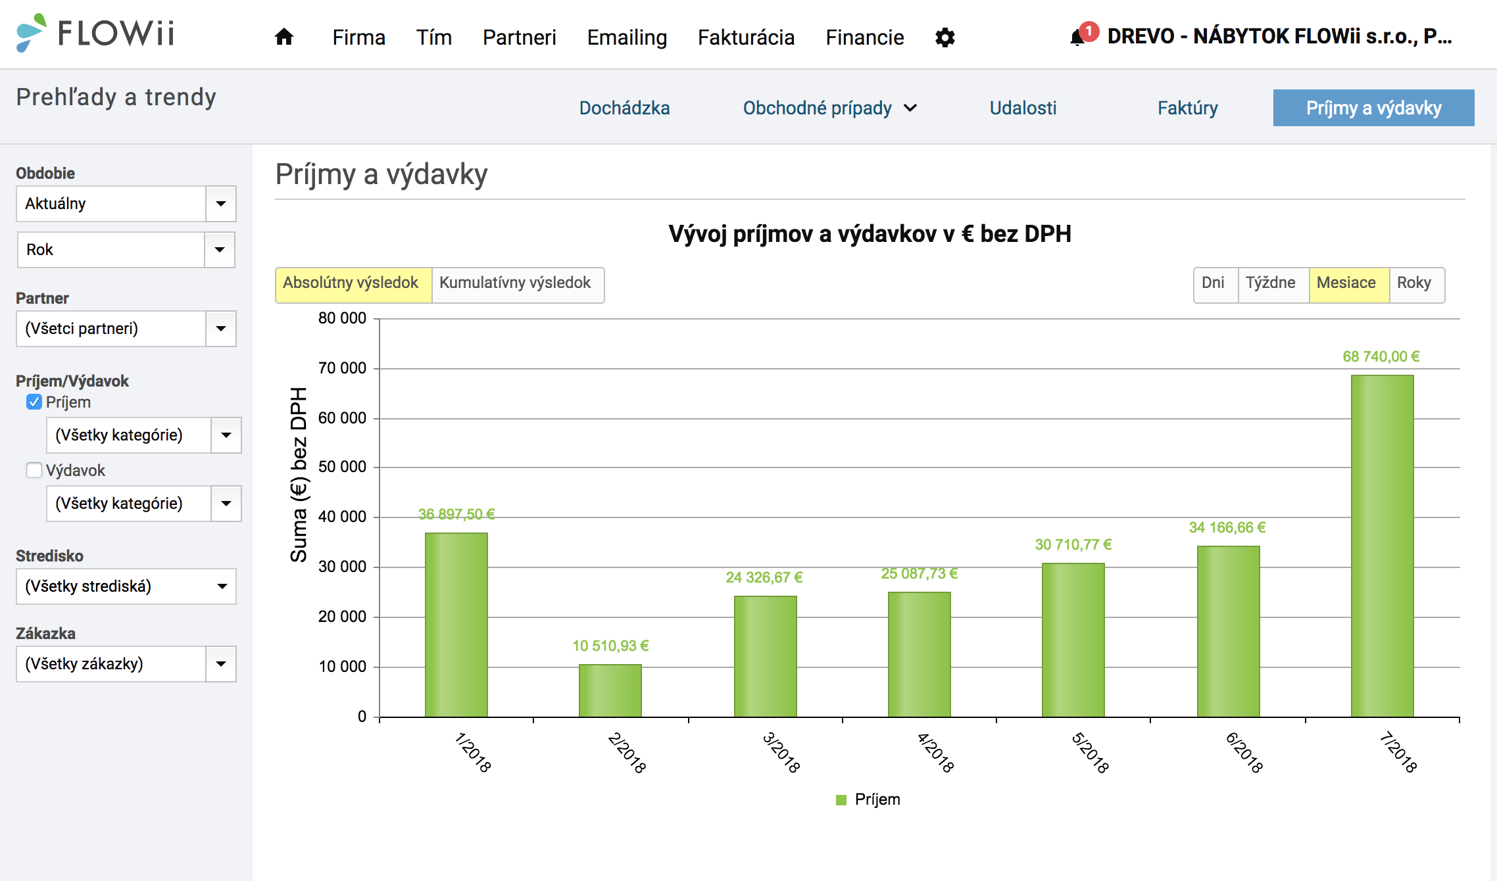Click the Príjem legend color square
The height and width of the screenshot is (881, 1497).
point(841,799)
